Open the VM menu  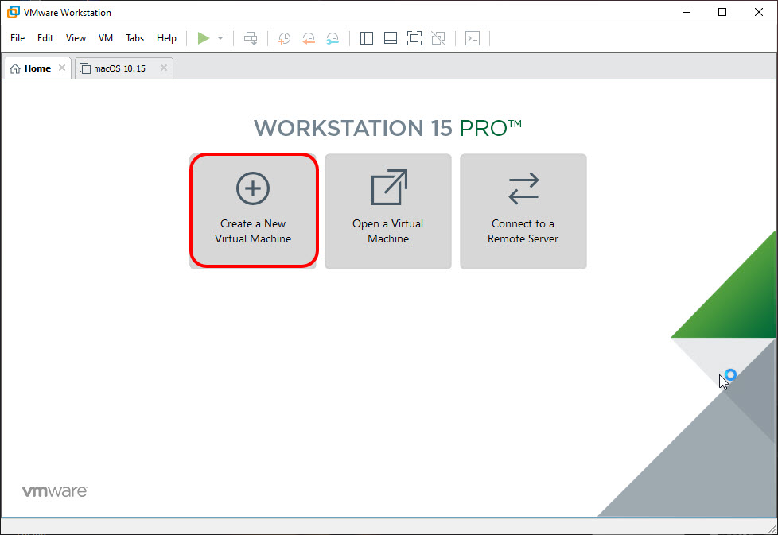106,38
